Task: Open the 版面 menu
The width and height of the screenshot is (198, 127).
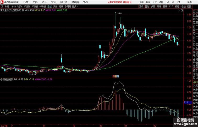Action: click(148, 2)
